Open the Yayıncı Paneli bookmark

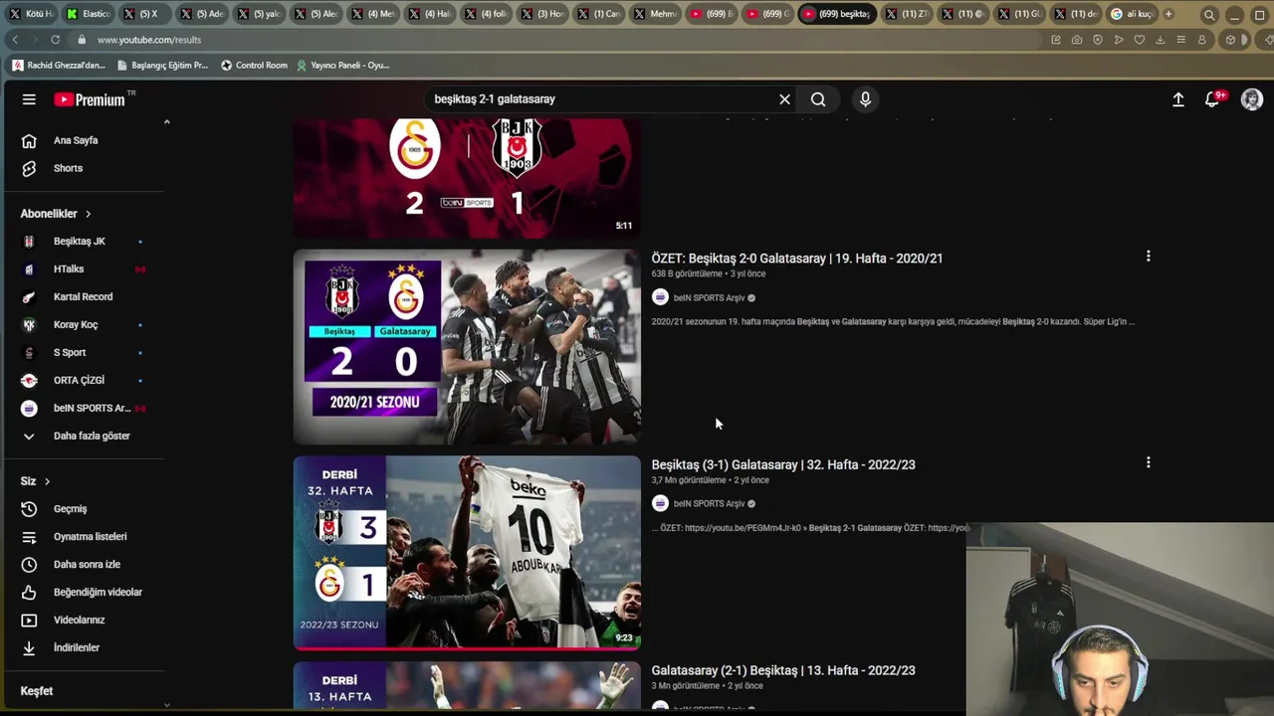(342, 66)
